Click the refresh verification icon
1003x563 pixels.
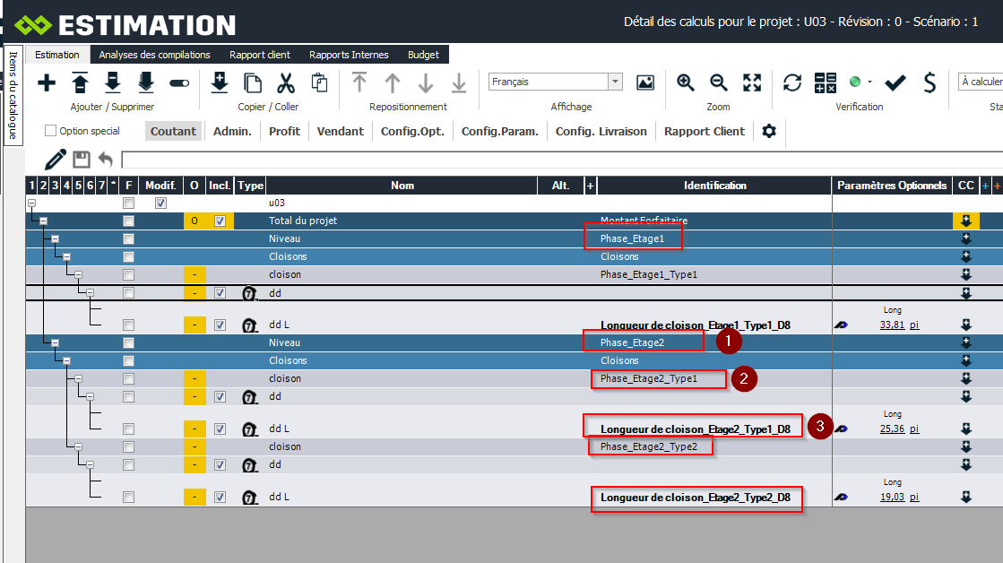[792, 83]
